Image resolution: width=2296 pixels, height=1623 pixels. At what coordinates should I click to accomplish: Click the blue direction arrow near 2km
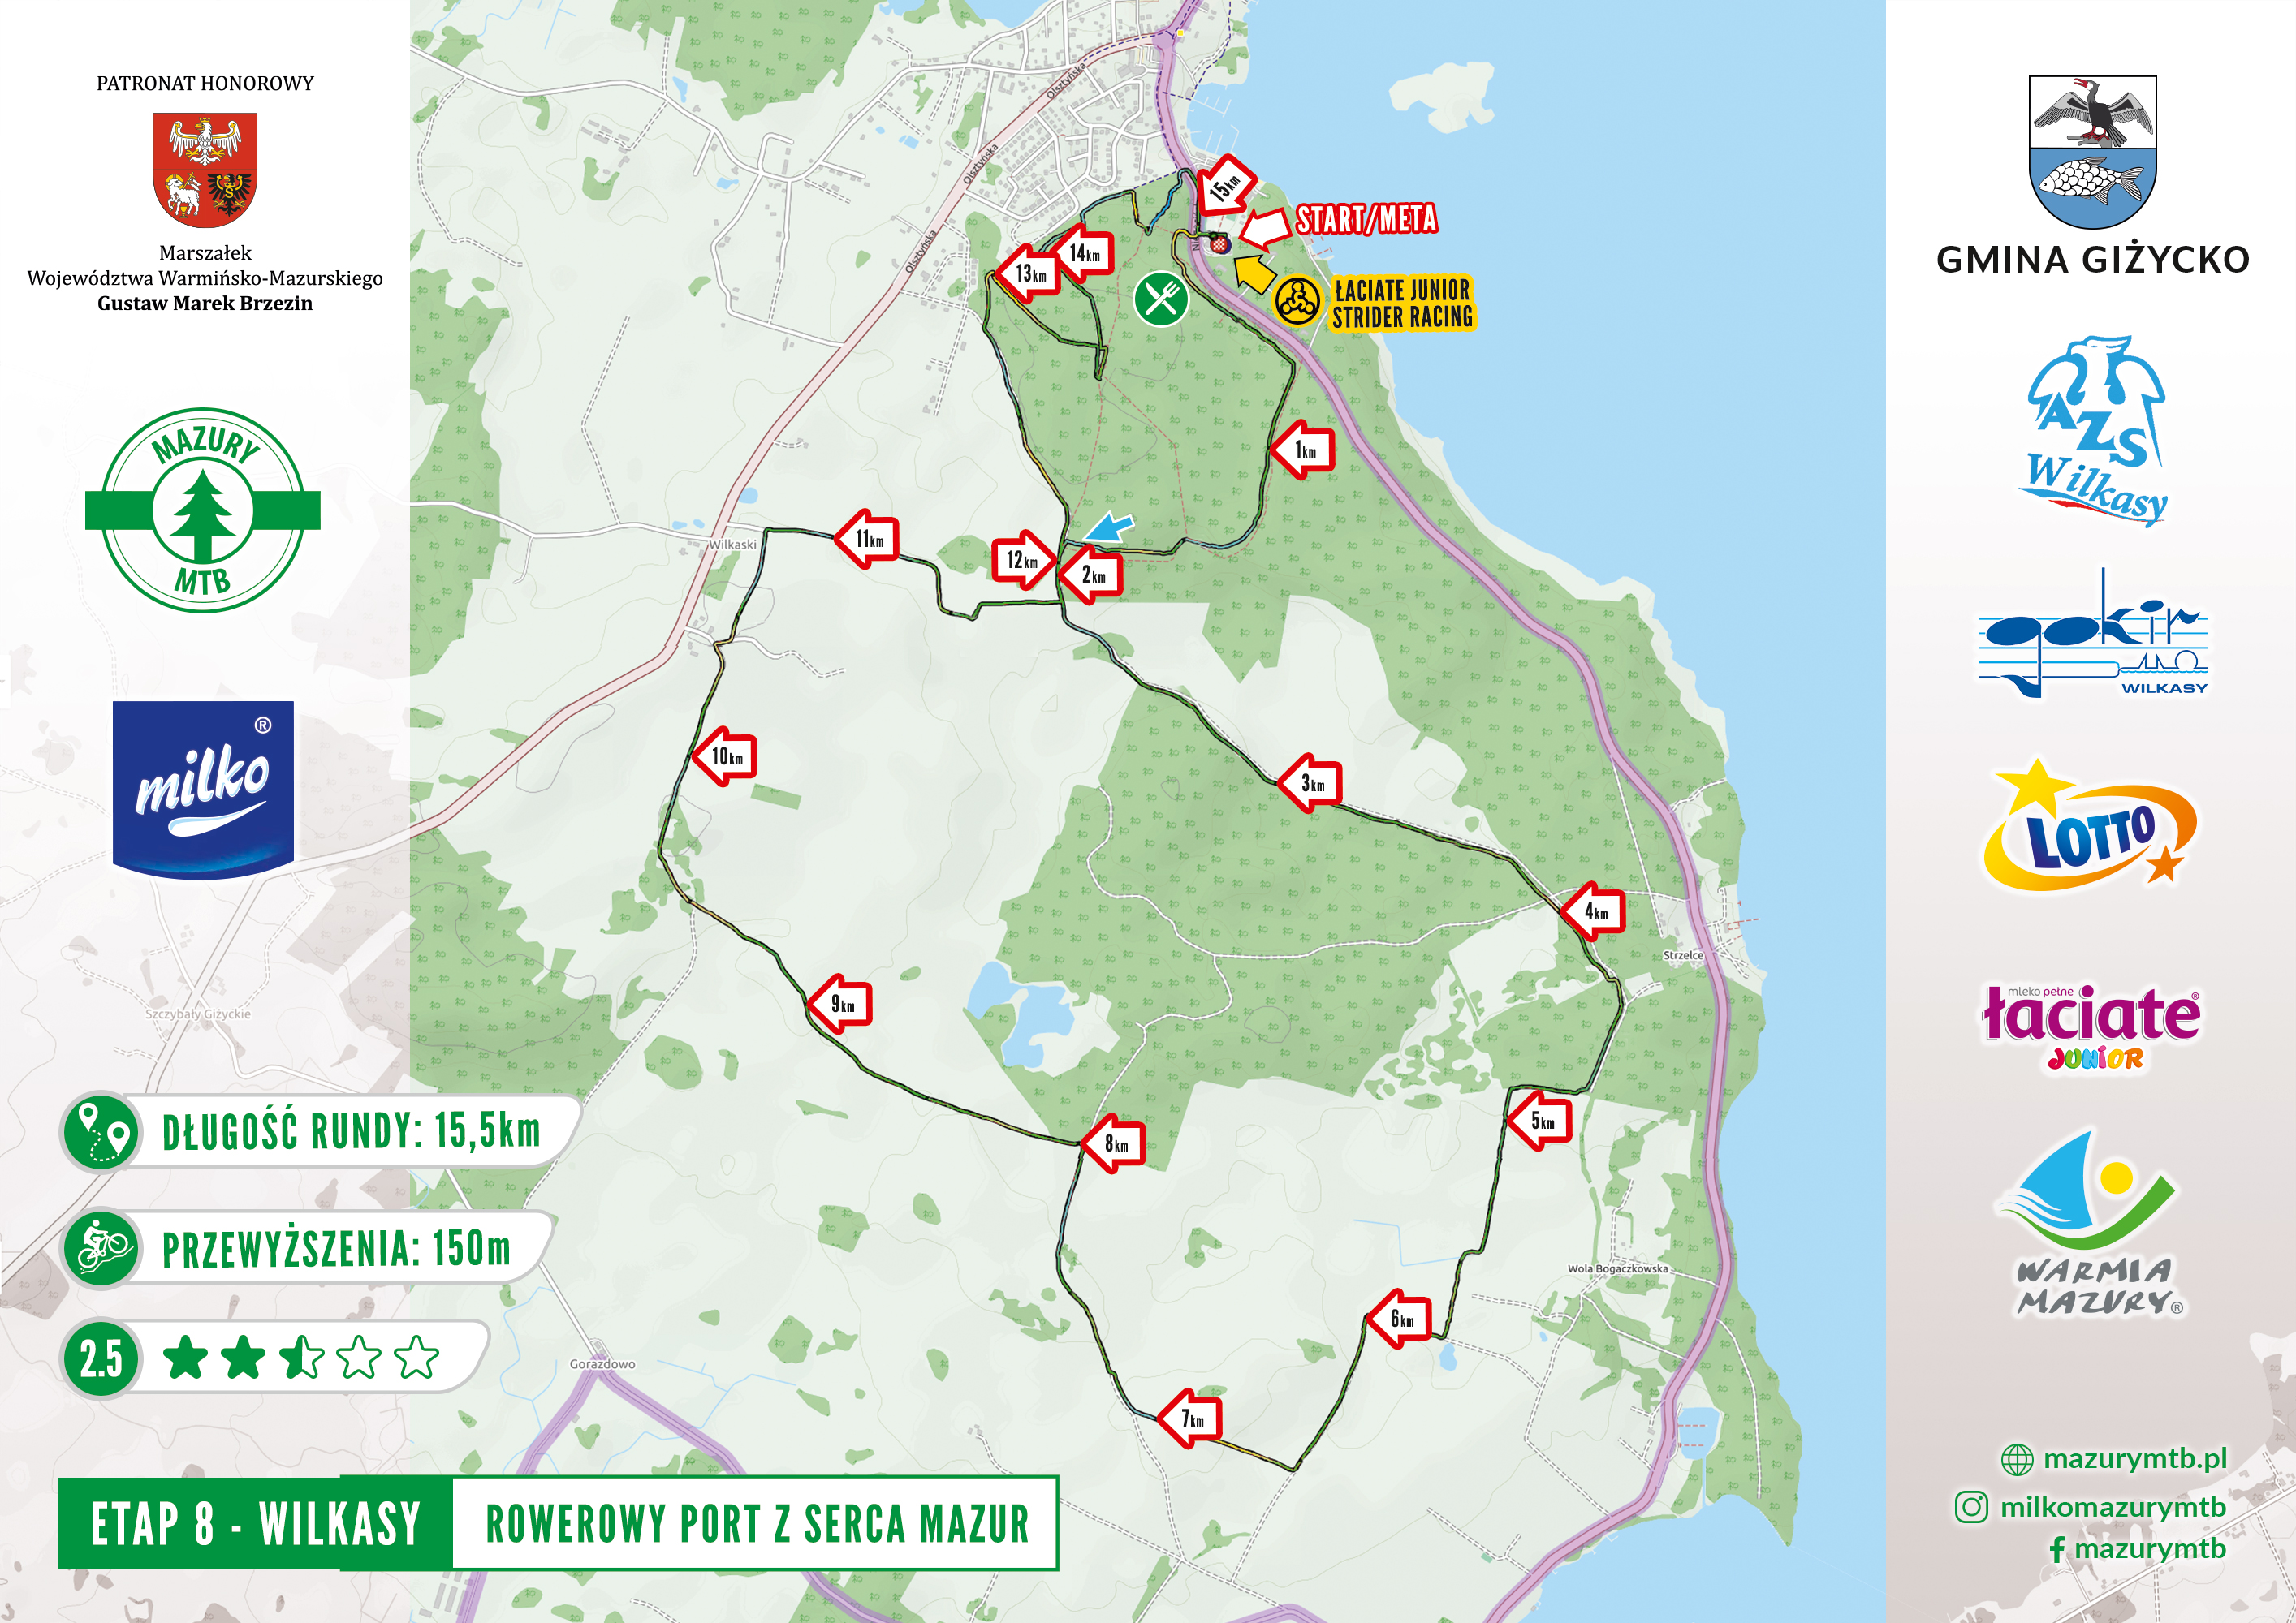(x=1109, y=527)
